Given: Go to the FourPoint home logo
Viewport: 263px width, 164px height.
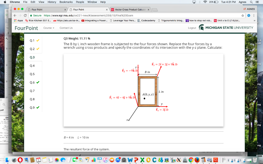Looking at the screenshot, I should pyautogui.click(x=26, y=28).
